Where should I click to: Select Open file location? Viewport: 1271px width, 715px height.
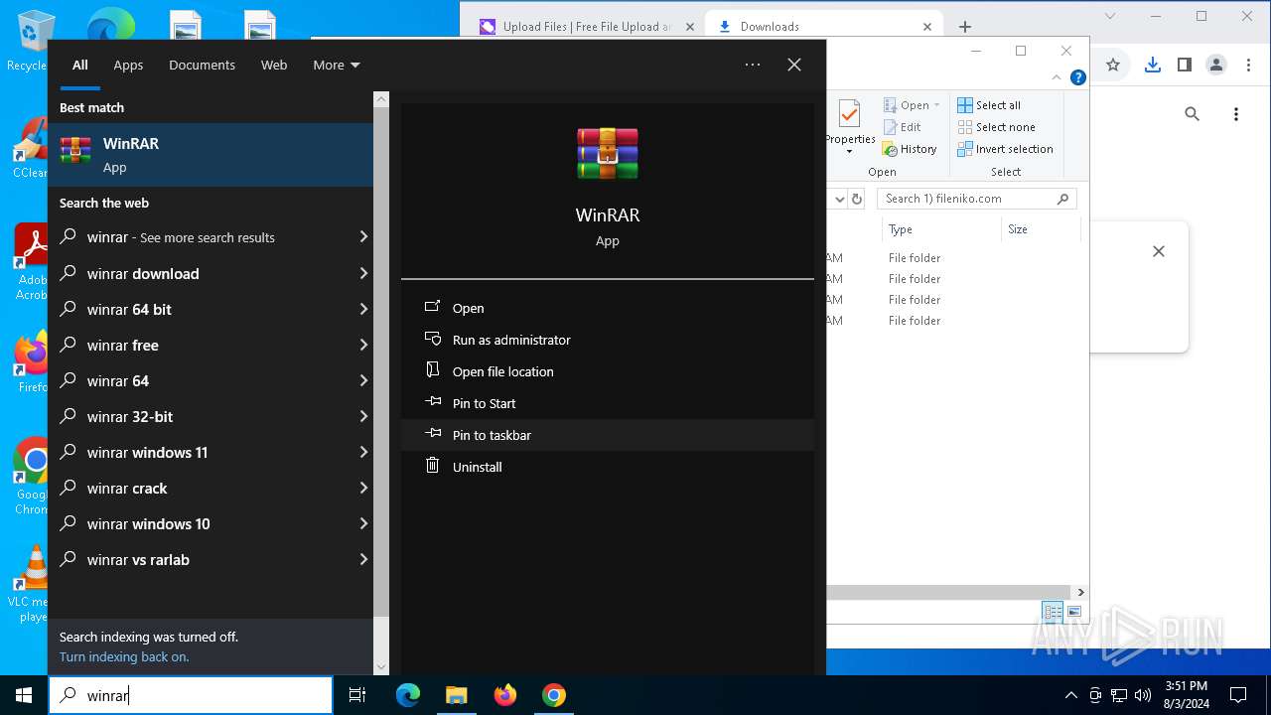(x=608, y=371)
